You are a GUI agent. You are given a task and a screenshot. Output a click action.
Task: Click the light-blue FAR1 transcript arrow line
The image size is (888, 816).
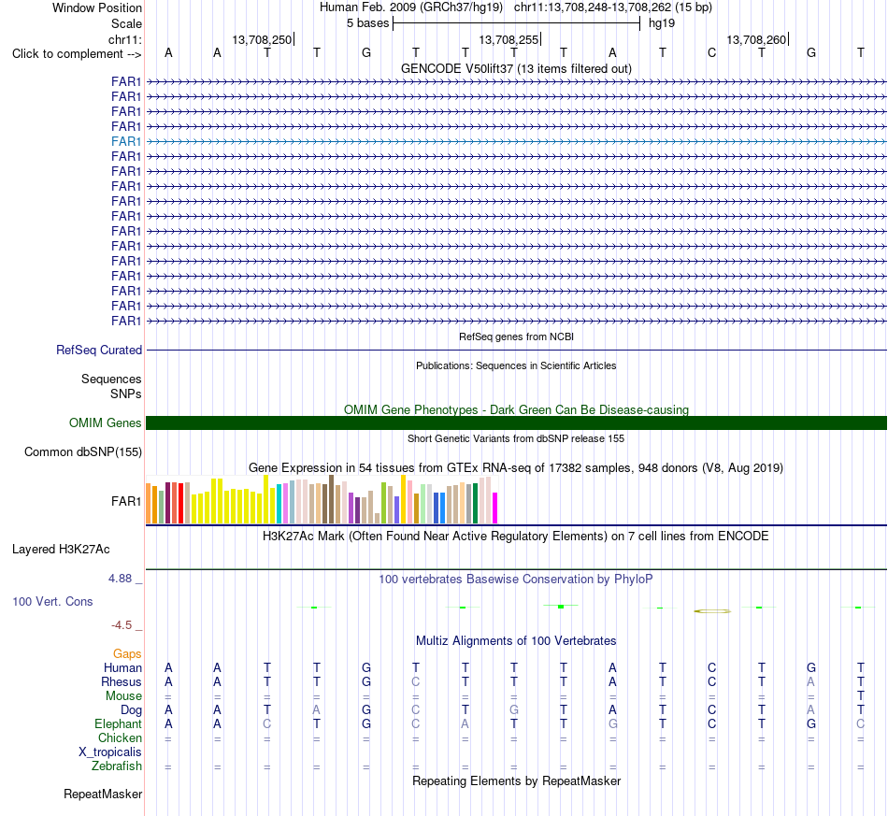pos(516,141)
